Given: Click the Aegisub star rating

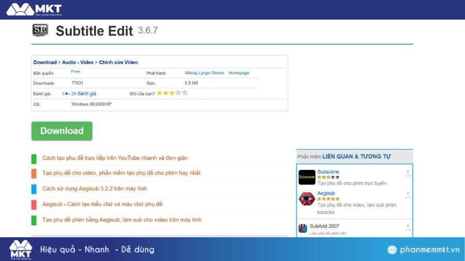Looking at the screenshot, I should click(x=328, y=199).
